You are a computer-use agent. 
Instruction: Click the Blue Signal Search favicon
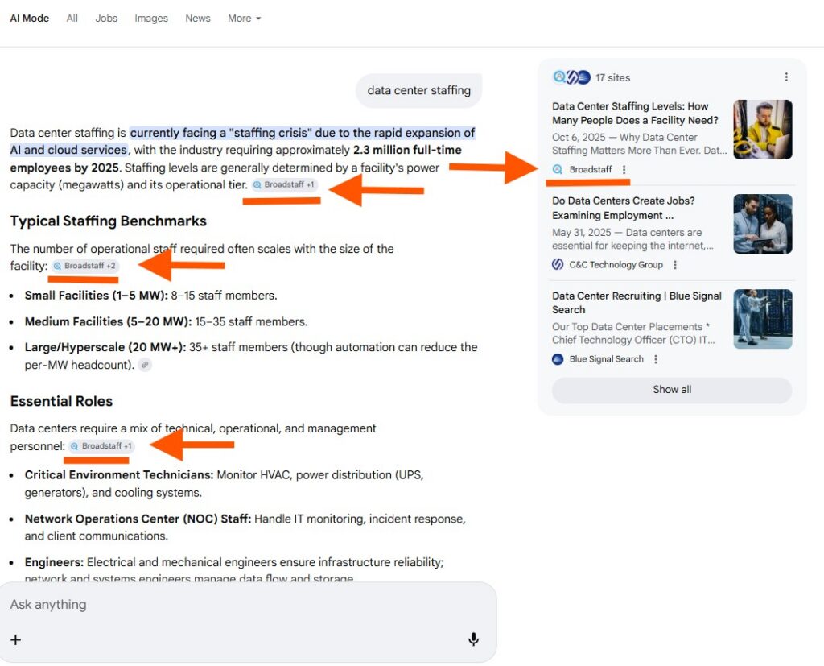(557, 359)
